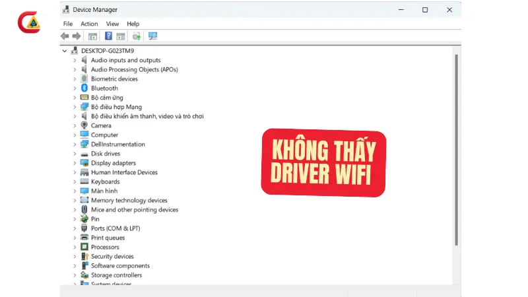
Task: Select the Computer row
Action: (x=104, y=135)
